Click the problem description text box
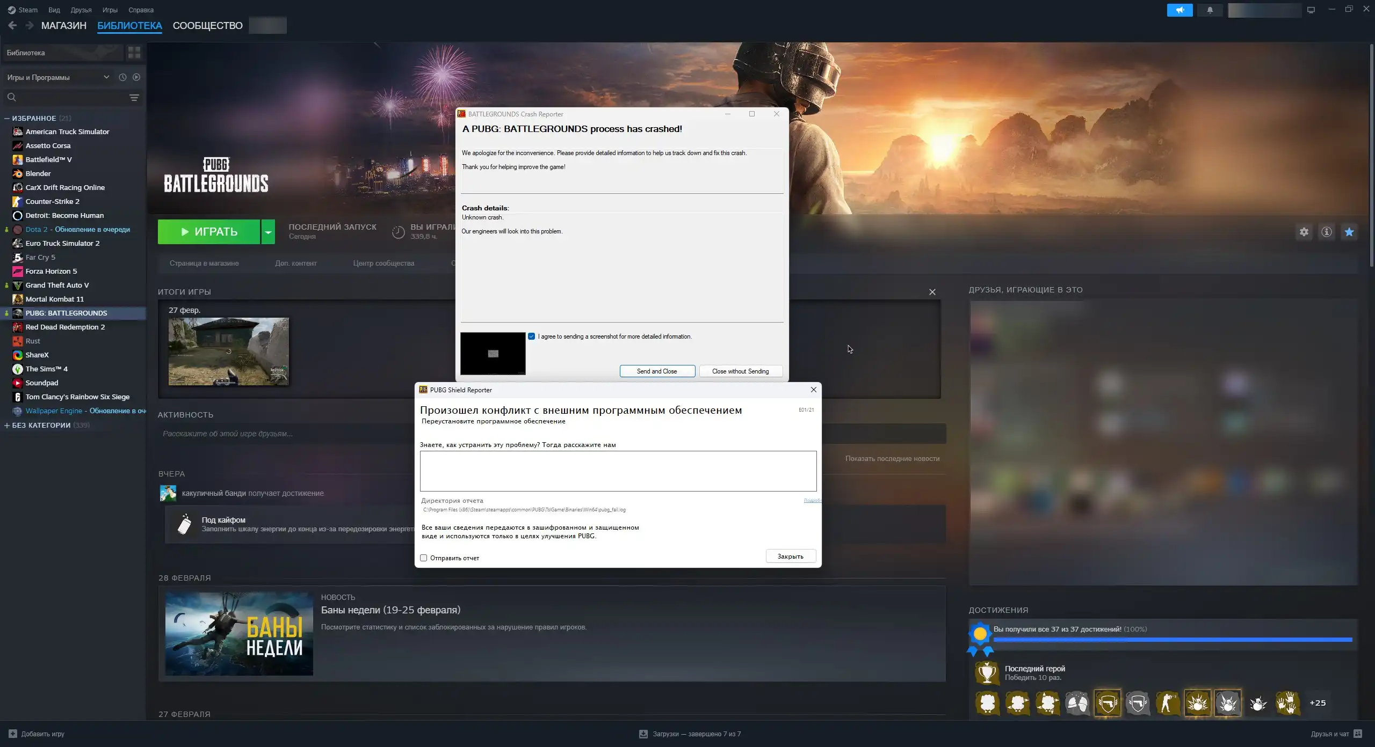The image size is (1375, 747). click(x=618, y=471)
